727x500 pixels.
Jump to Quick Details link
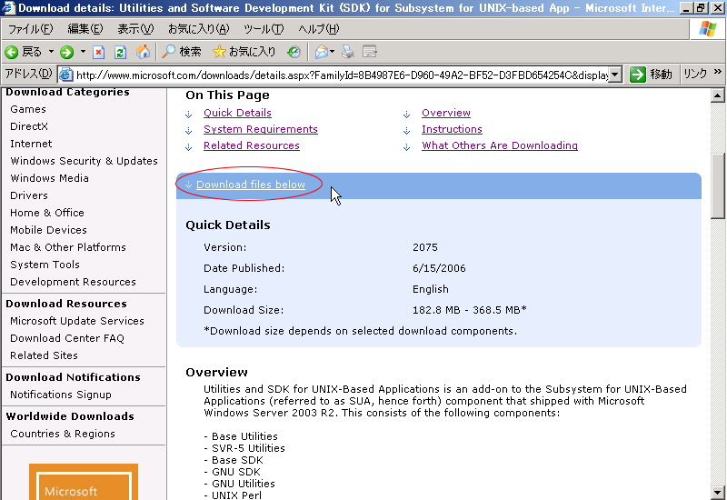237,113
